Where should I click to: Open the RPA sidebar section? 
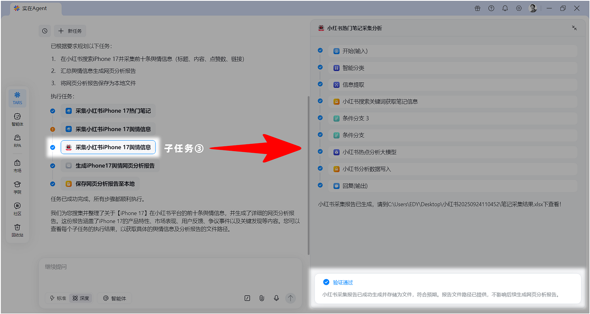pos(17,141)
